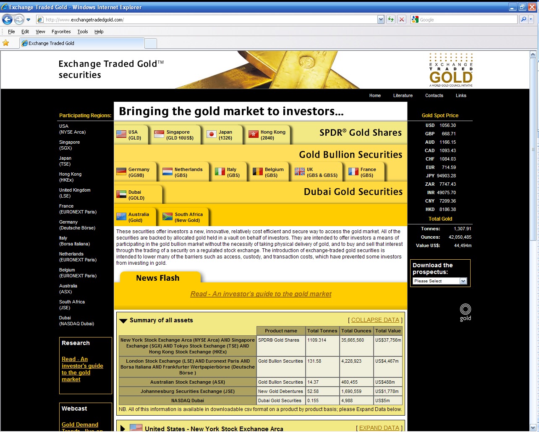
Task: Open the address bar history dropdown
Action: pos(381,19)
